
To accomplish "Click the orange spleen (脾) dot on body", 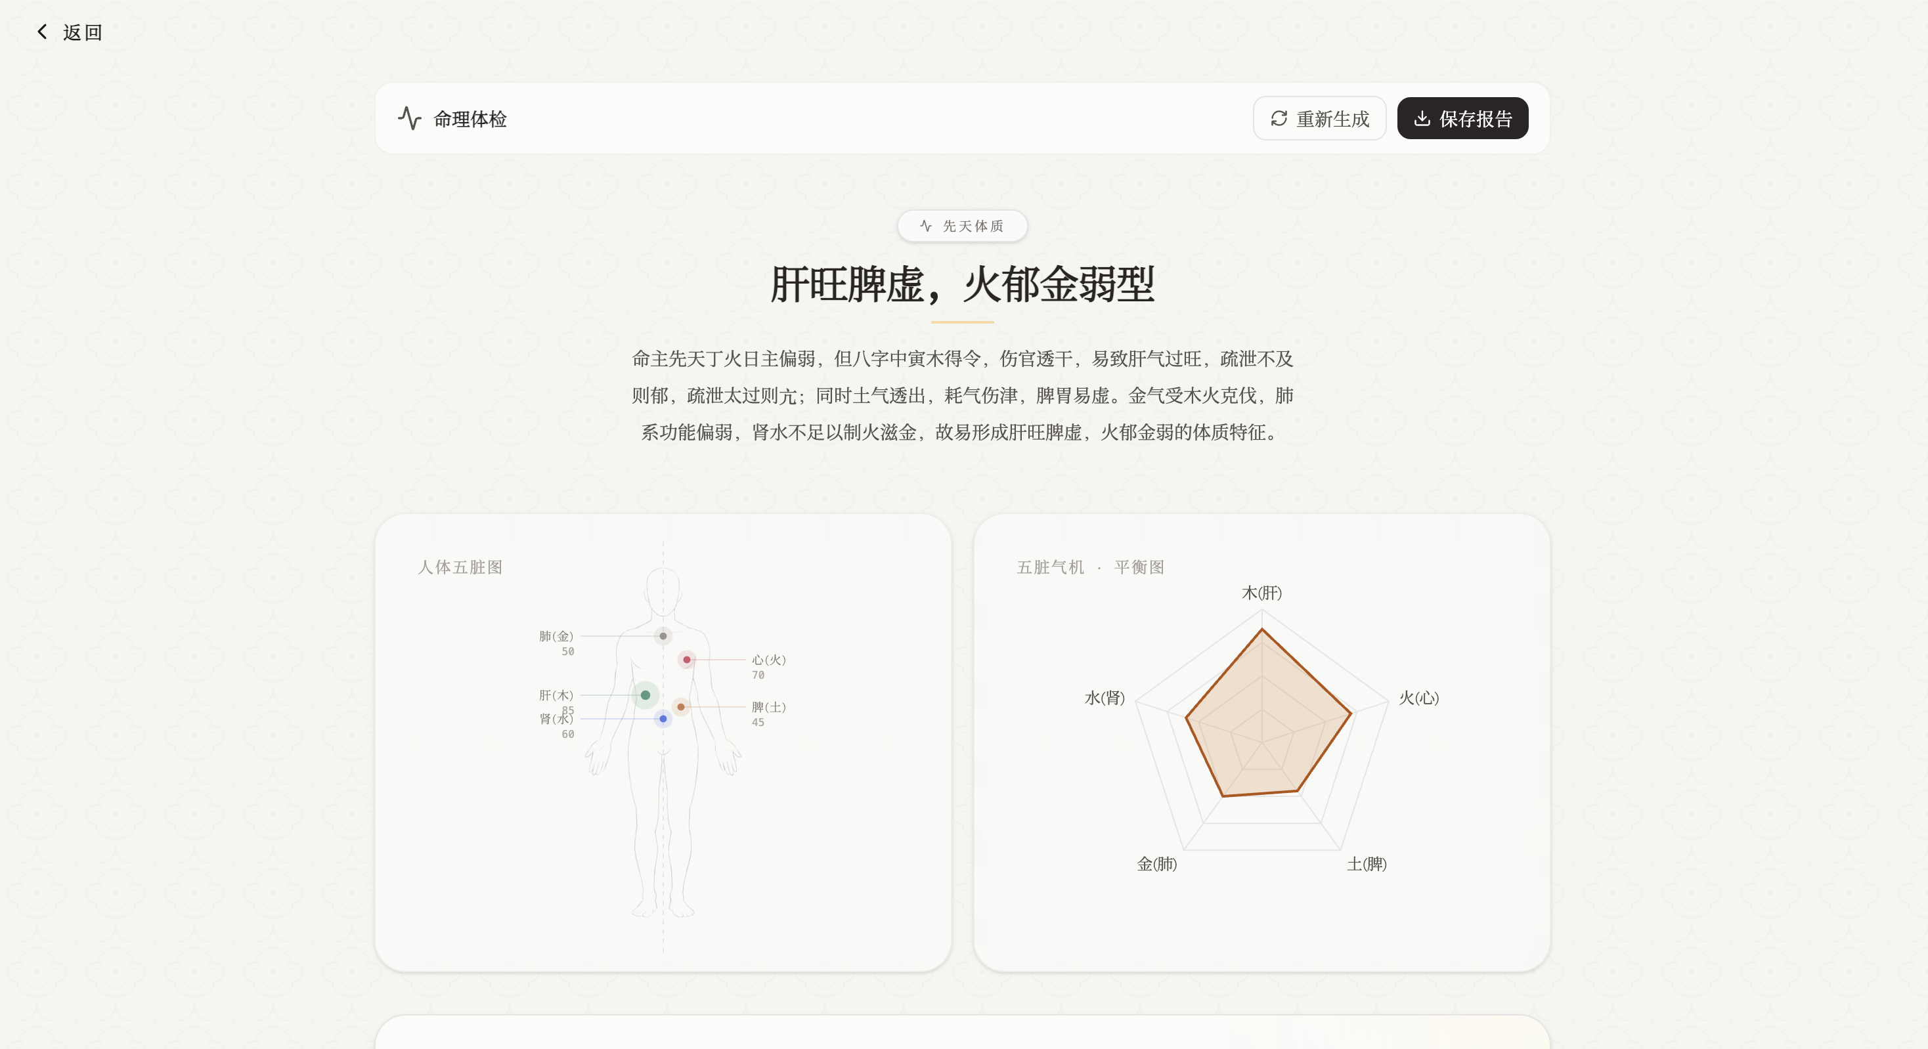I will (x=680, y=707).
